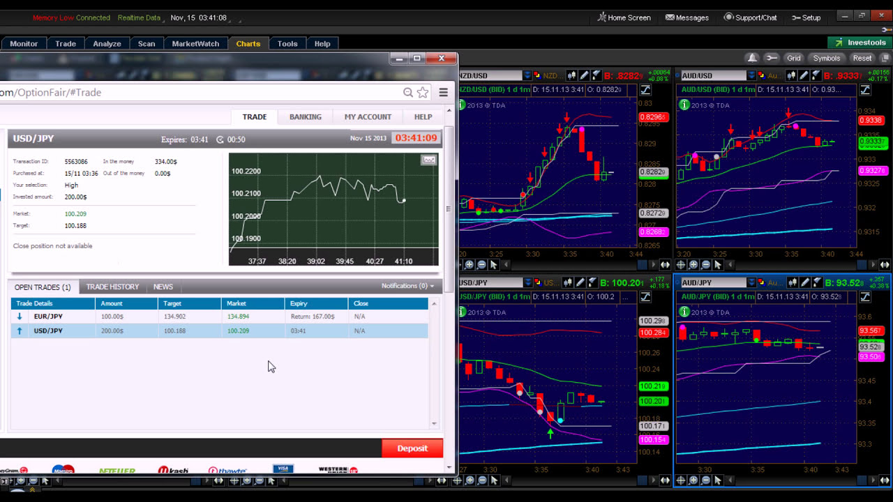This screenshot has height=502, width=893.
Task: Click zoom in magnifier under NZD/USD chart
Action: (x=470, y=265)
